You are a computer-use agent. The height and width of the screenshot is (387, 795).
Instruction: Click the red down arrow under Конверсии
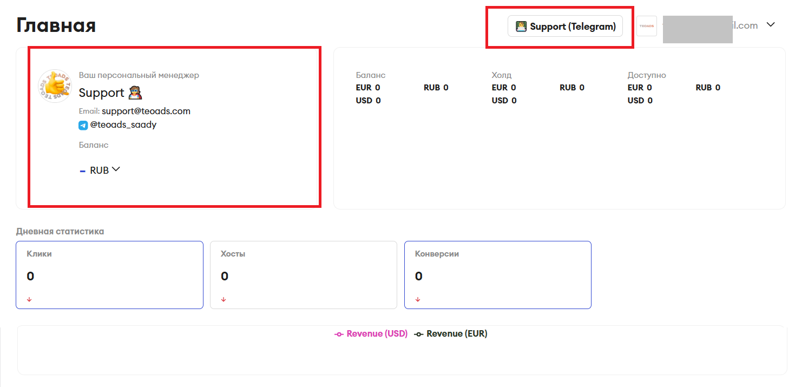418,299
